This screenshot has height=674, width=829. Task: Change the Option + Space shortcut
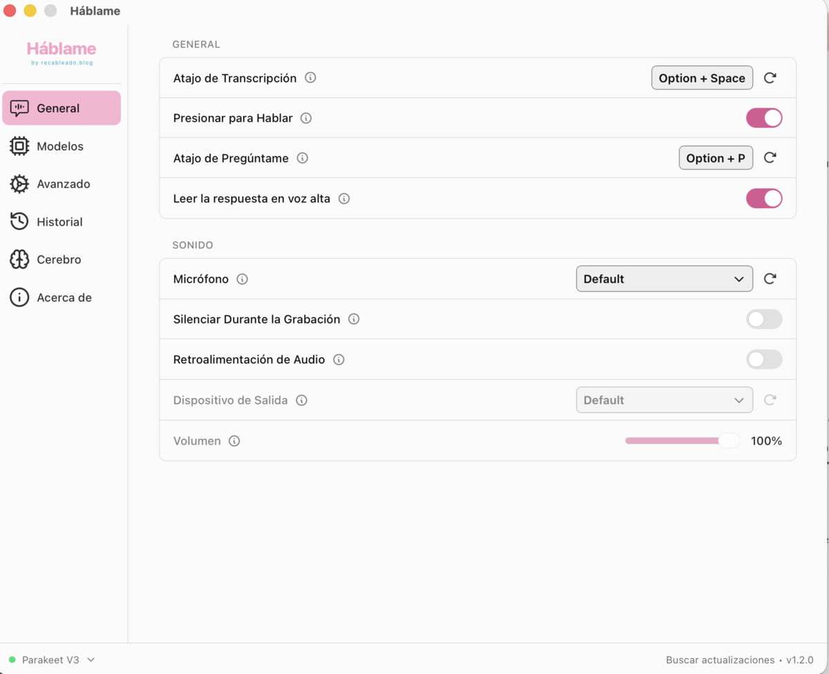[702, 78]
